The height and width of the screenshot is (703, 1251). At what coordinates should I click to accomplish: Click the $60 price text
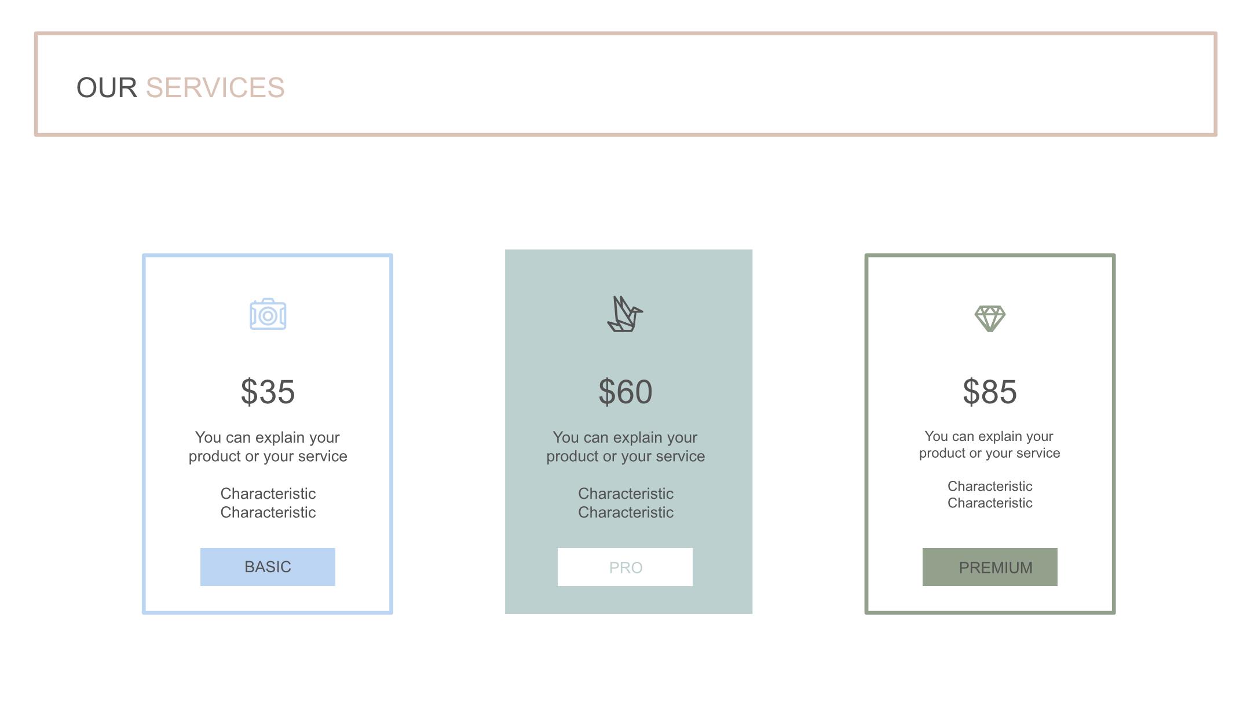tap(625, 392)
